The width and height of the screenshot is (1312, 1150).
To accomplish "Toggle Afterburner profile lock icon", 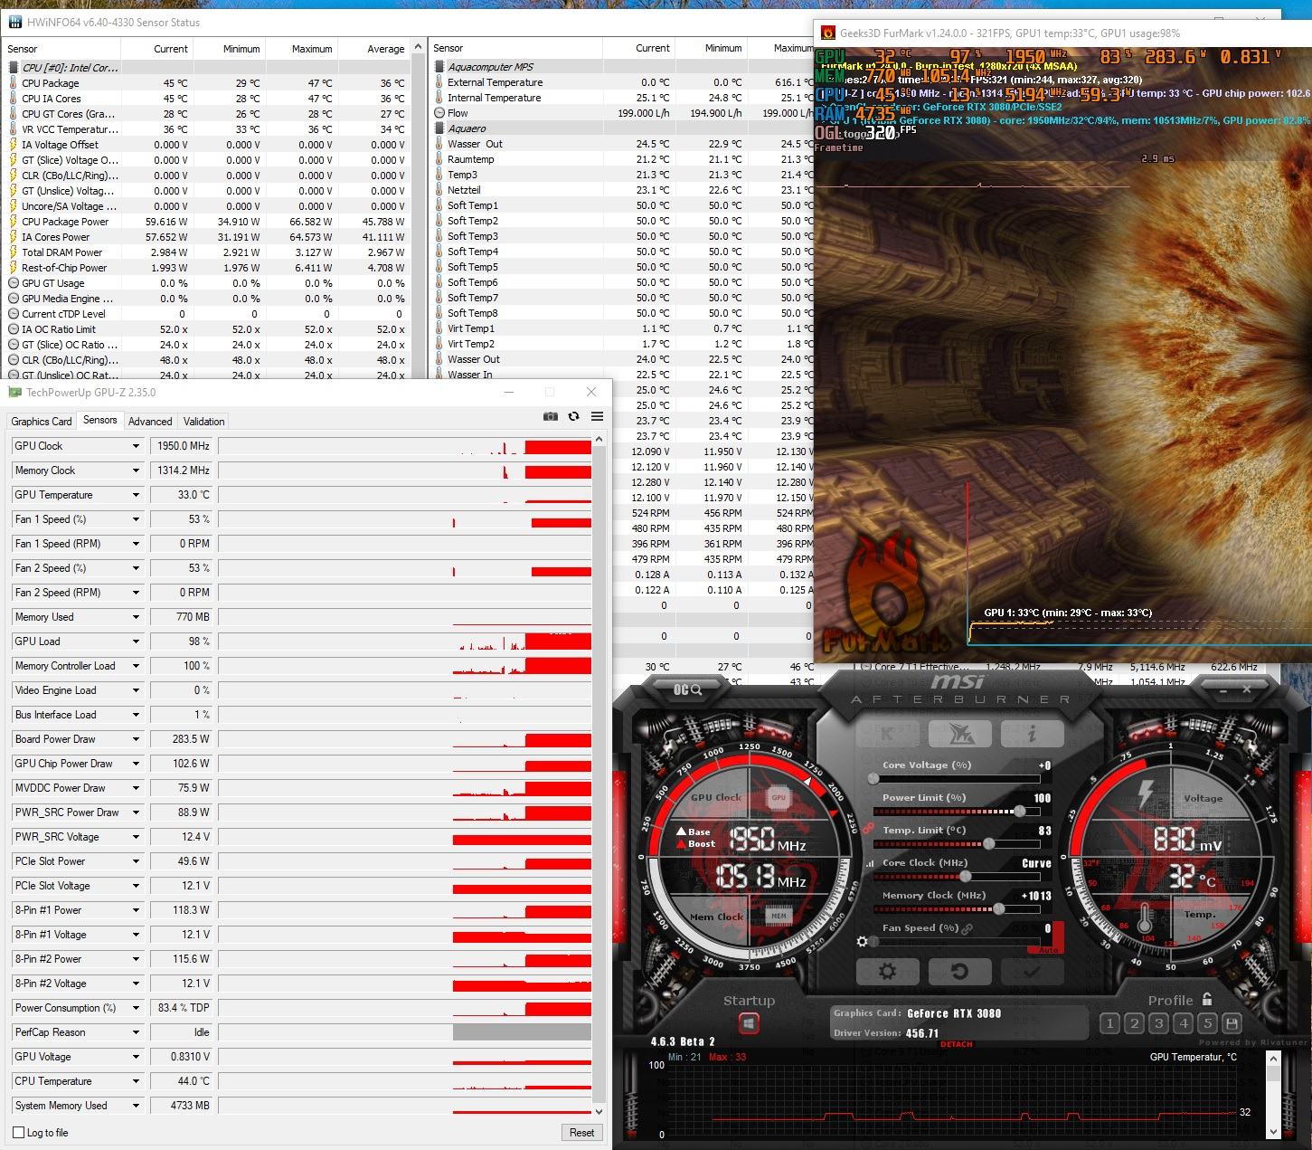I will pyautogui.click(x=1206, y=1000).
